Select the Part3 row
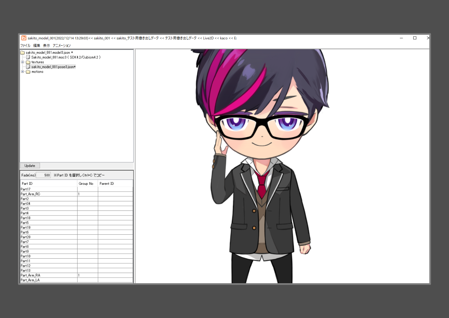 (76, 208)
